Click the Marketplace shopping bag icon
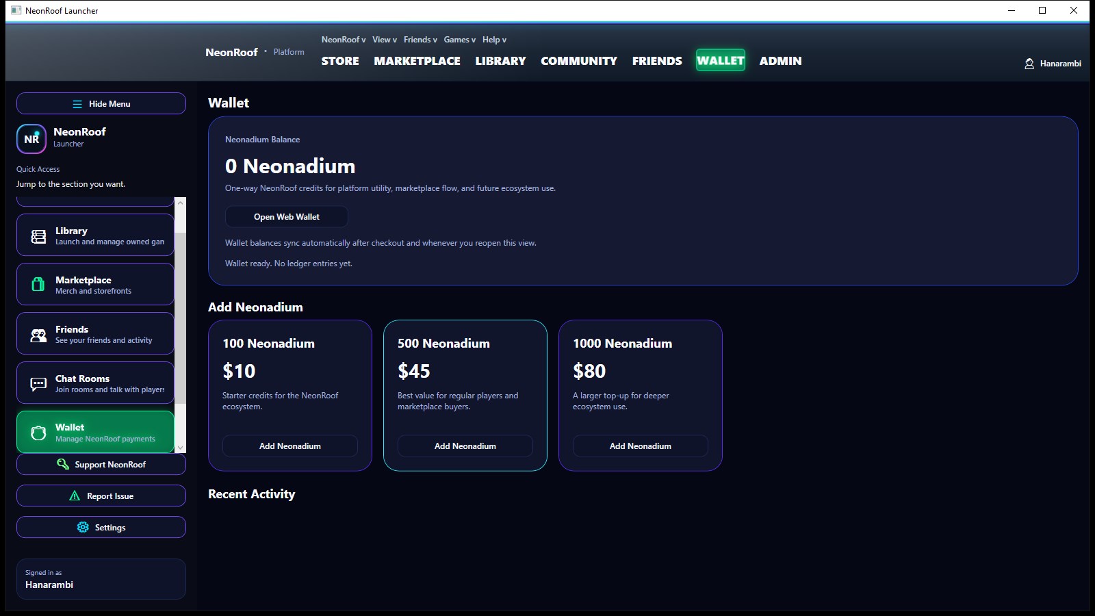Viewport: 1095px width, 616px height. click(x=38, y=285)
